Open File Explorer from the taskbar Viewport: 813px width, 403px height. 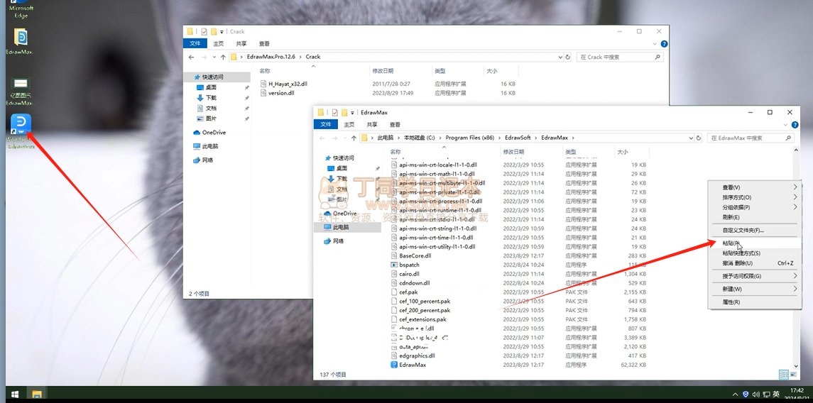tap(36, 394)
